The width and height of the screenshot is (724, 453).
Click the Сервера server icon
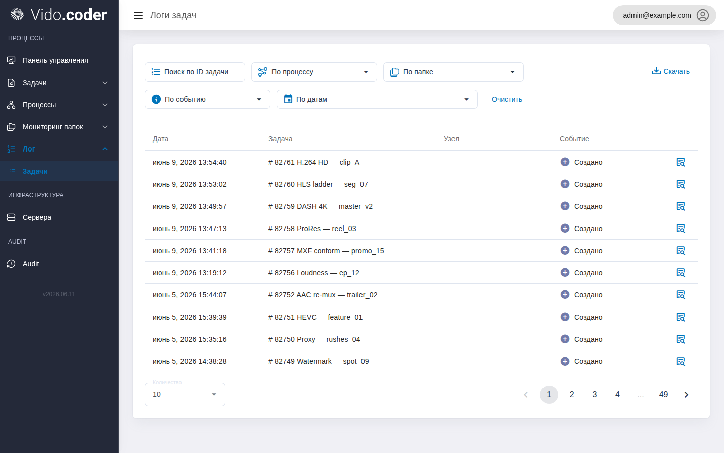pos(11,217)
